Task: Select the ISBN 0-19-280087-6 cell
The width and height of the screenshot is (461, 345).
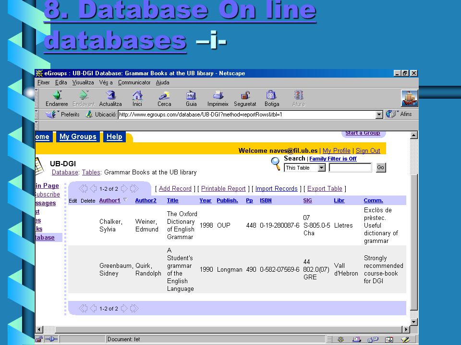Action: pyautogui.click(x=279, y=225)
